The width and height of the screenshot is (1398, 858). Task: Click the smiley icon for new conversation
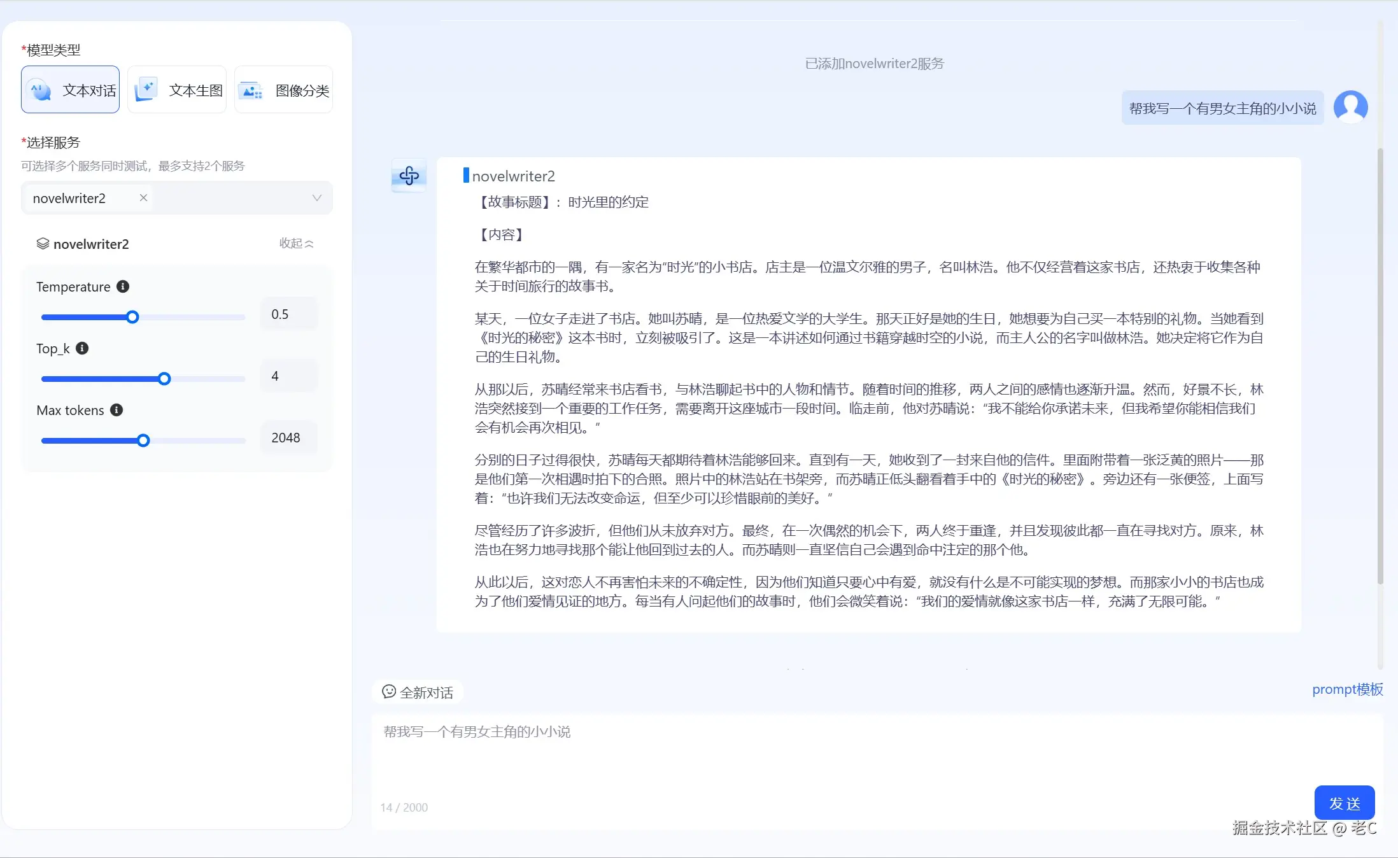point(388,691)
